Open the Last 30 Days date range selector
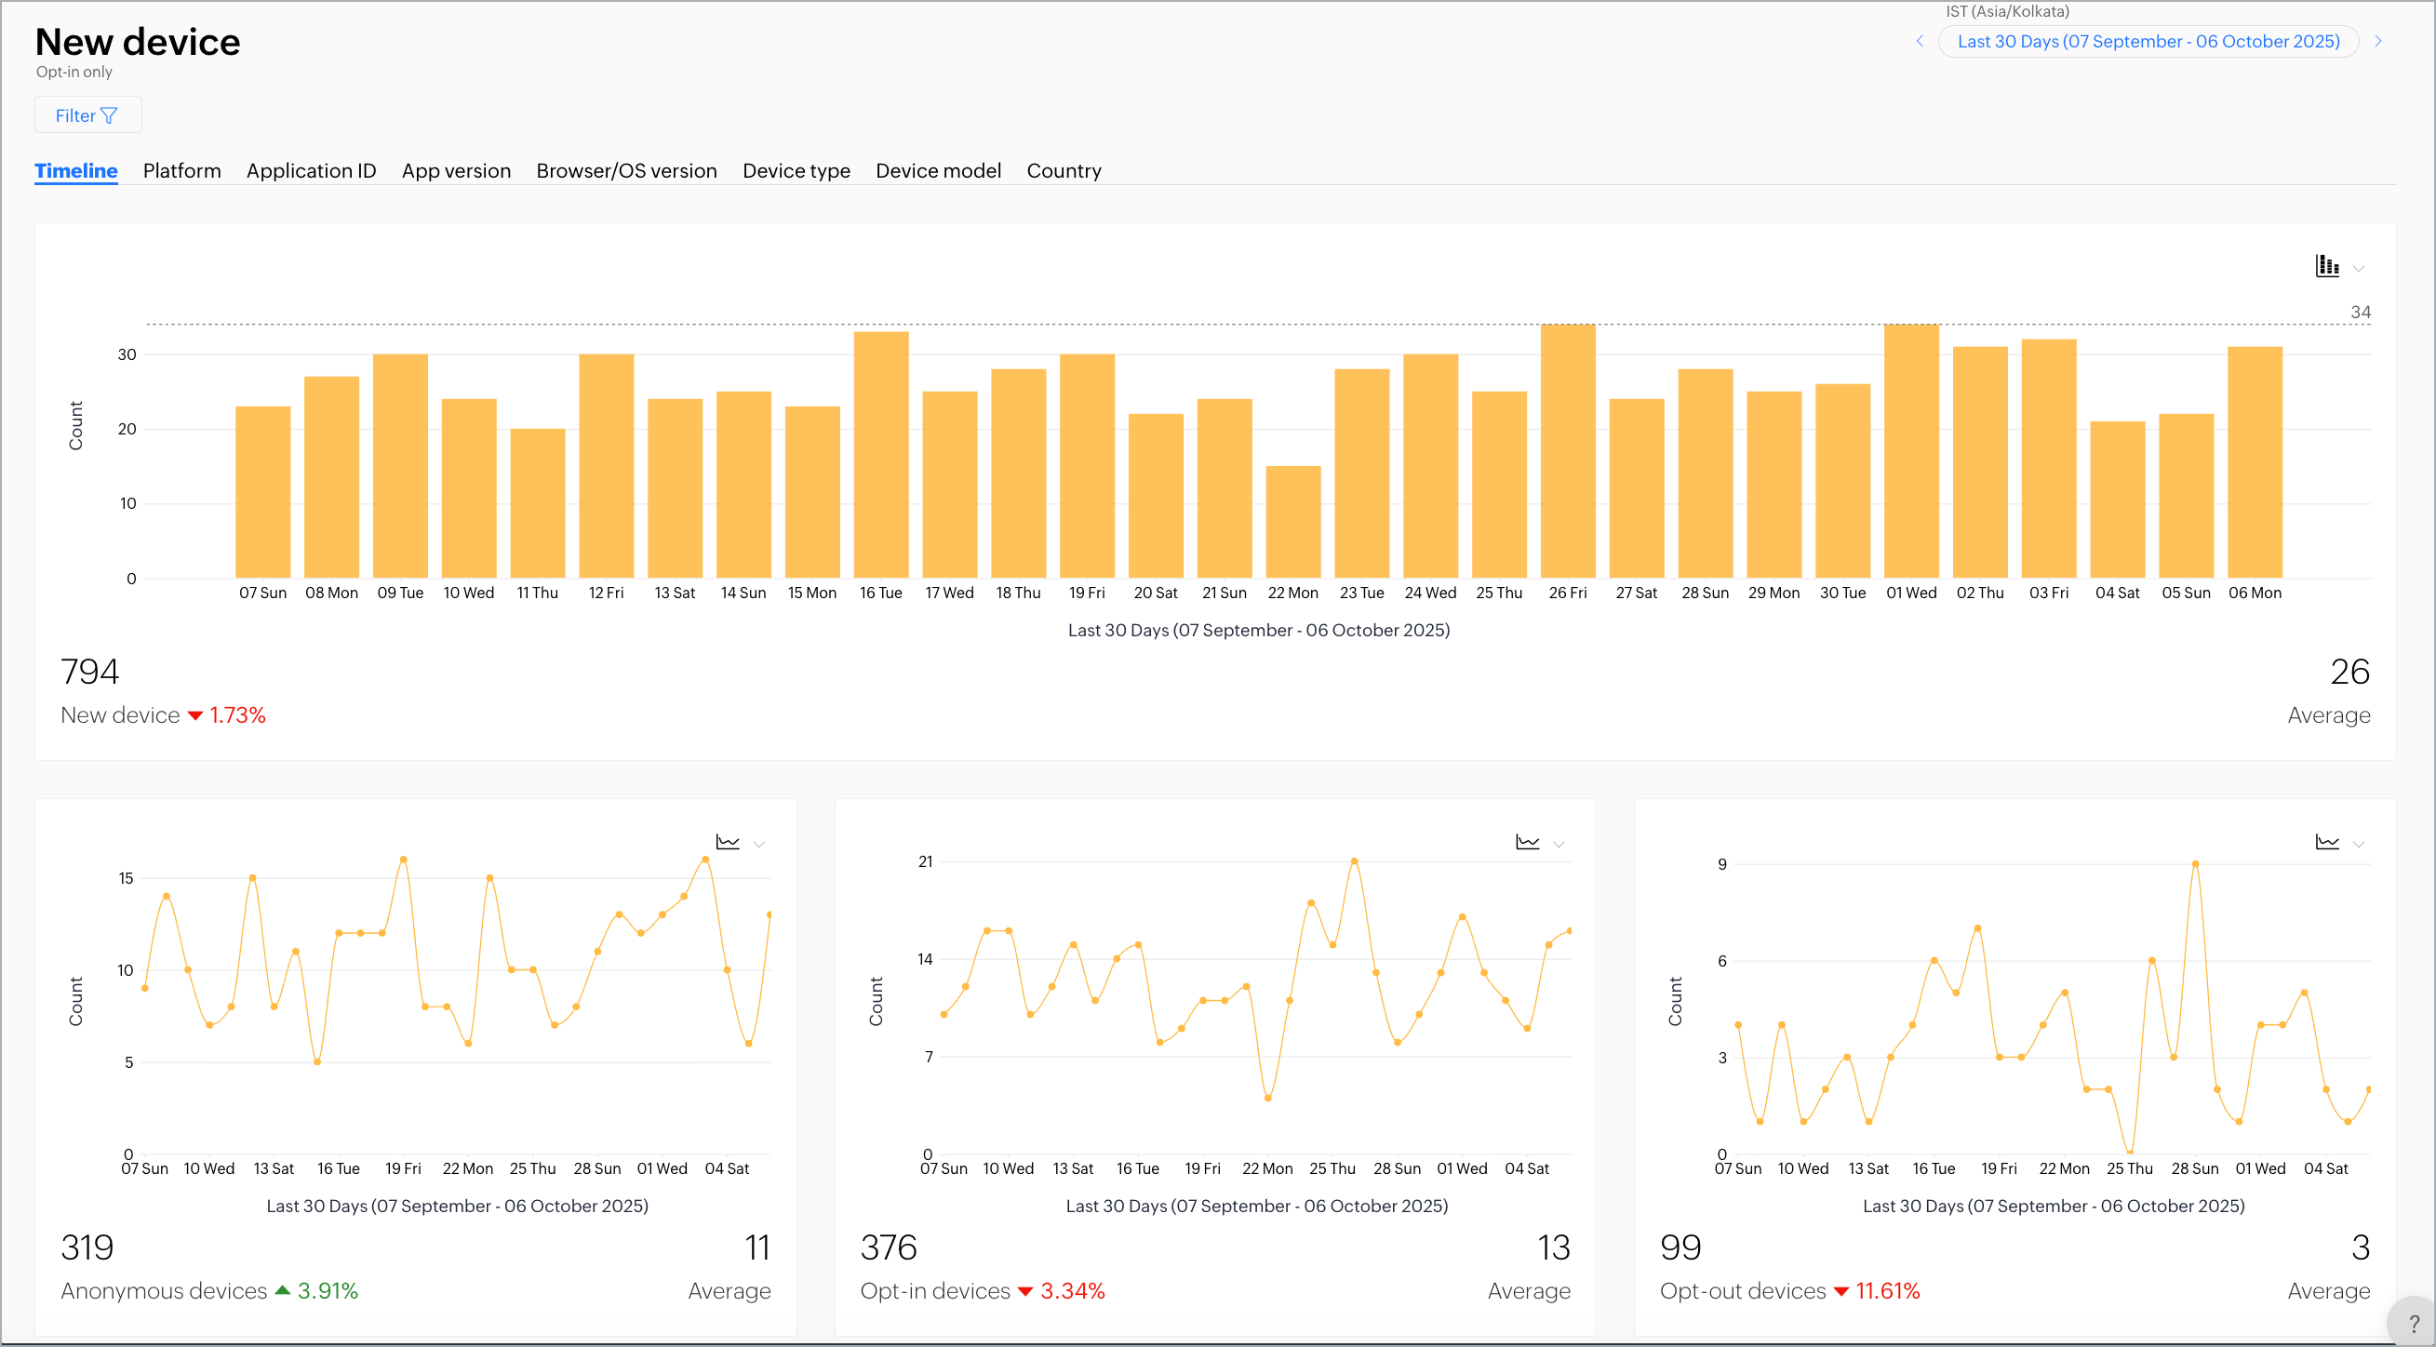This screenshot has height=1347, width=2436. [x=2148, y=42]
